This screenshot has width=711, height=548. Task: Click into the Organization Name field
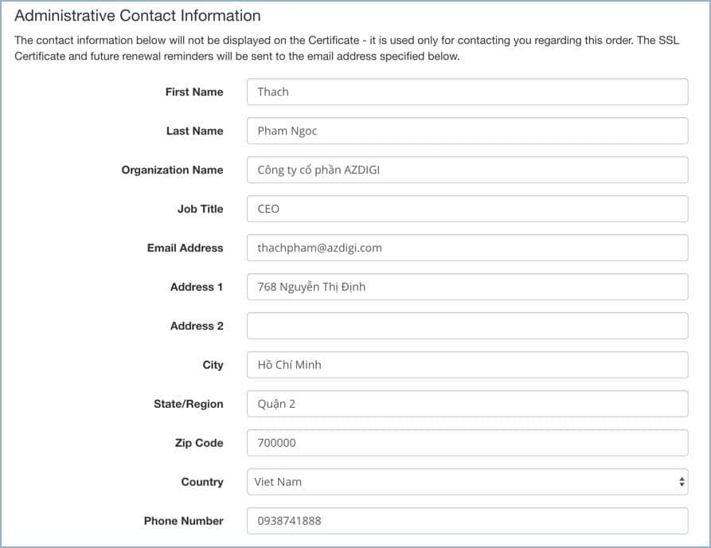point(467,170)
